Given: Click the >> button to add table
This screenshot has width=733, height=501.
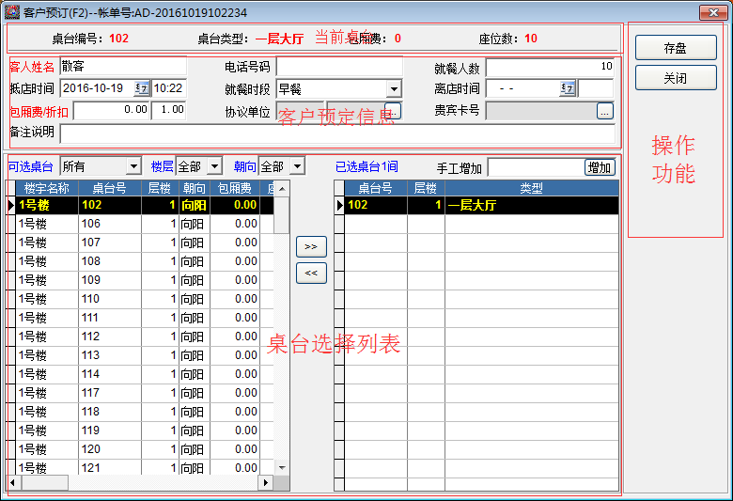Looking at the screenshot, I should pos(311,247).
